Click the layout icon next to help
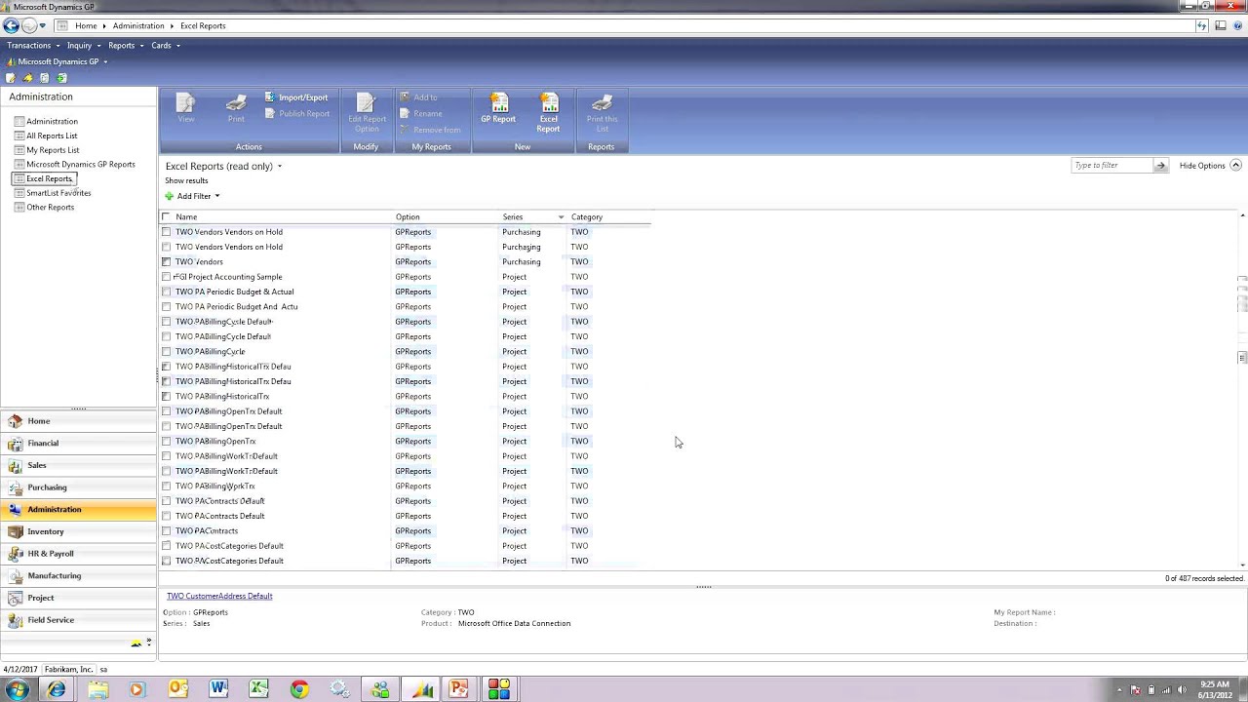The width and height of the screenshot is (1248, 702). pyautogui.click(x=1221, y=25)
